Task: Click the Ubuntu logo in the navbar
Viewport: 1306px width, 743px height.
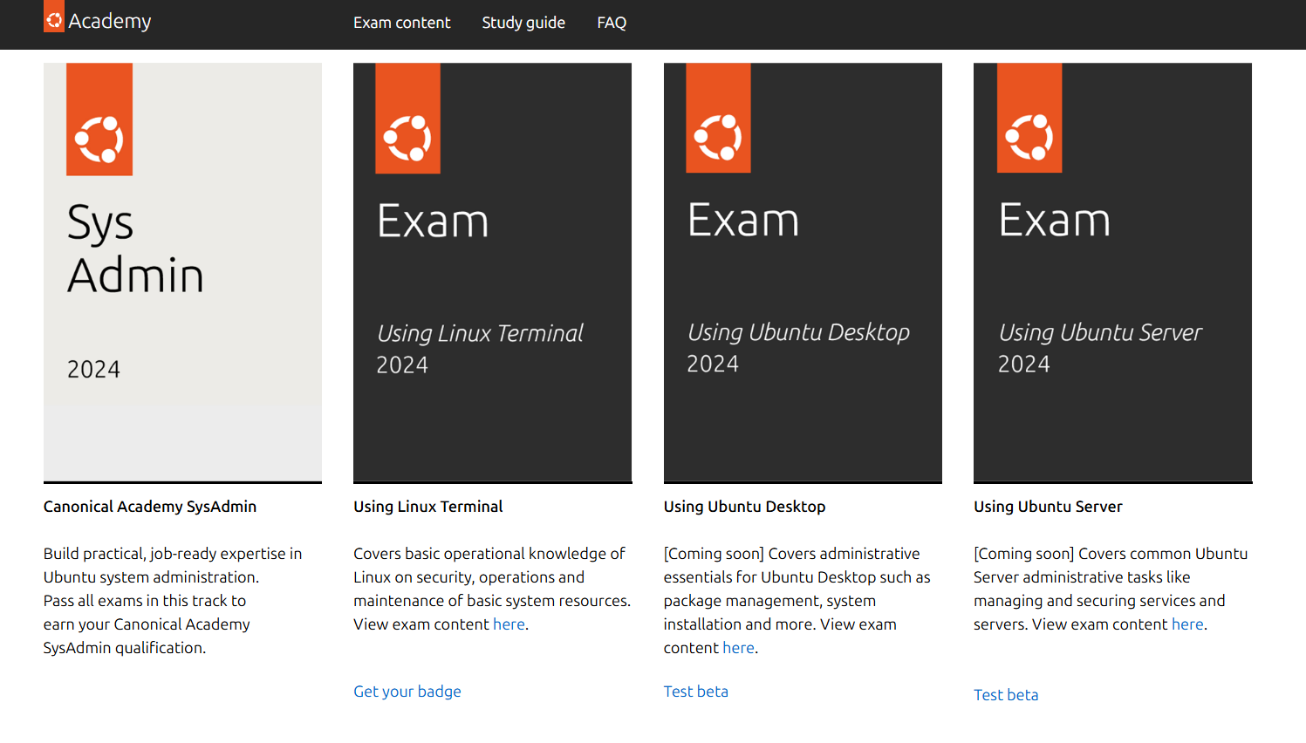Action: pyautogui.click(x=54, y=18)
